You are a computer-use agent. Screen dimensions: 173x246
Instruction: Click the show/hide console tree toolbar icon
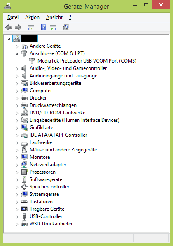(x=31, y=28)
